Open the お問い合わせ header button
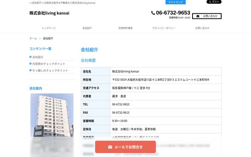Screen dimensions: 251x157 click(207, 16)
